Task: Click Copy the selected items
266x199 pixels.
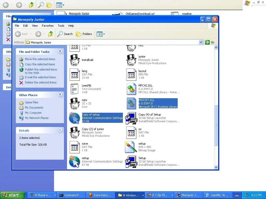Action: pos(40,64)
